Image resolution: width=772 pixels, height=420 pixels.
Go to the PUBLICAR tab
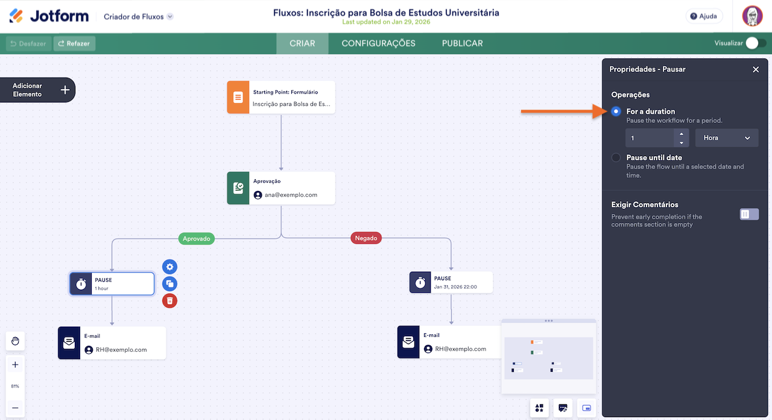tap(462, 43)
